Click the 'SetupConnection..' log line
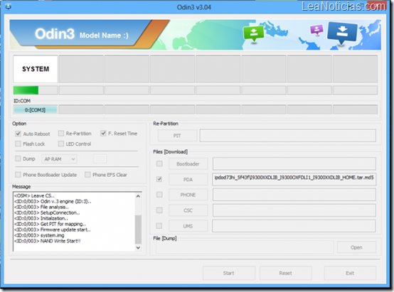 point(47,212)
